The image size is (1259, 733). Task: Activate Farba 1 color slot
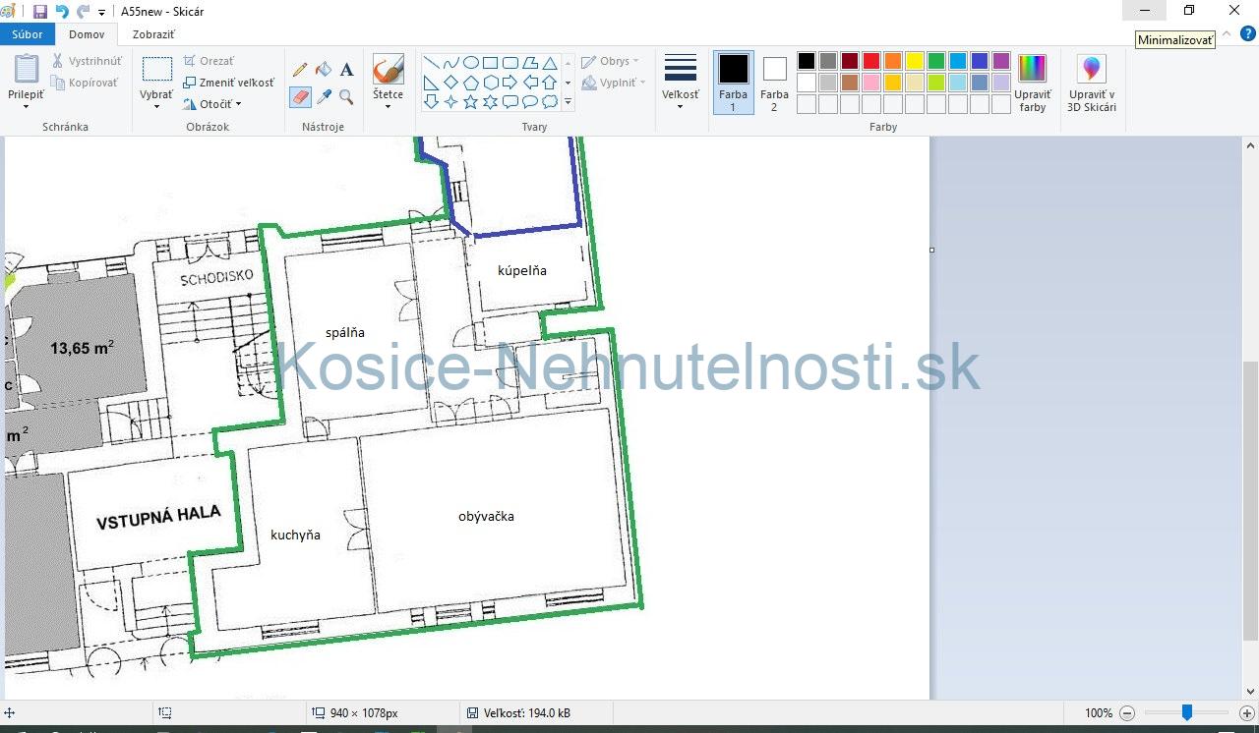(x=733, y=83)
